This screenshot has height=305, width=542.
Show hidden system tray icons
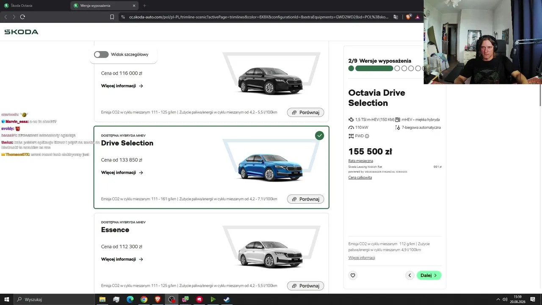[x=498, y=299]
